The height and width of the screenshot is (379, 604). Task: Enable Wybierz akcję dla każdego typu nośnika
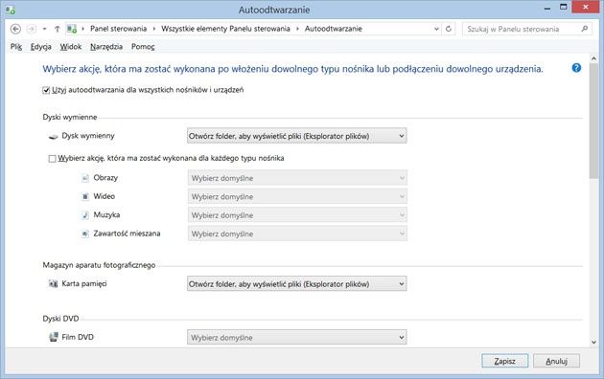(52, 159)
